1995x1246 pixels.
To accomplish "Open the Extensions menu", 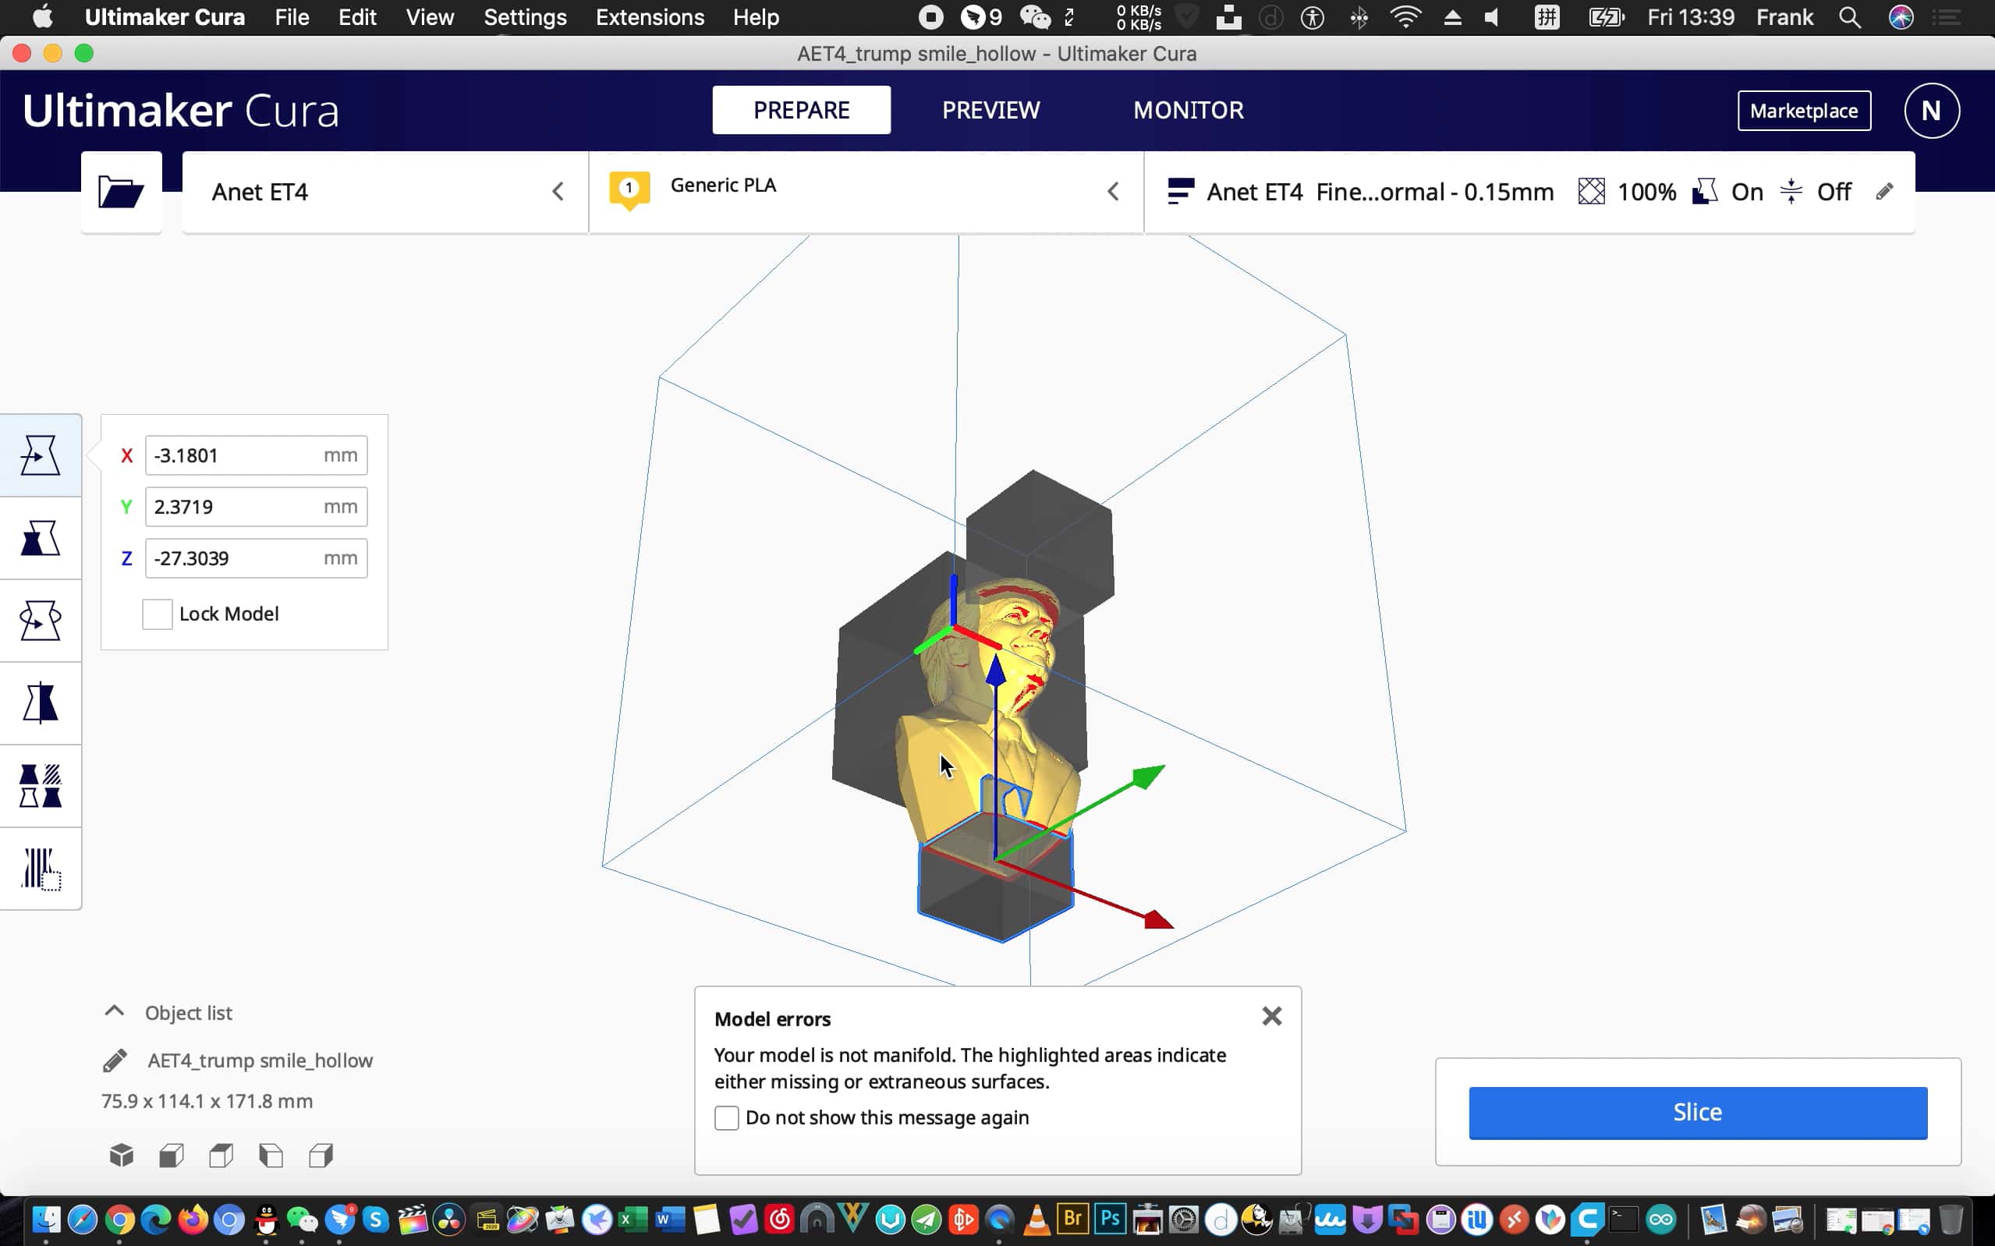I will click(x=650, y=17).
